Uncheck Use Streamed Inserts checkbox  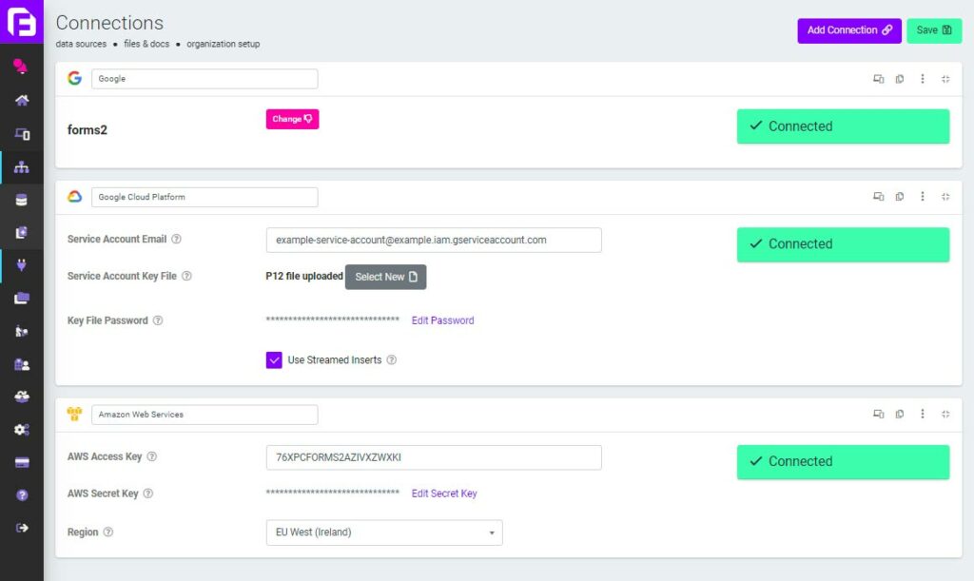(274, 360)
